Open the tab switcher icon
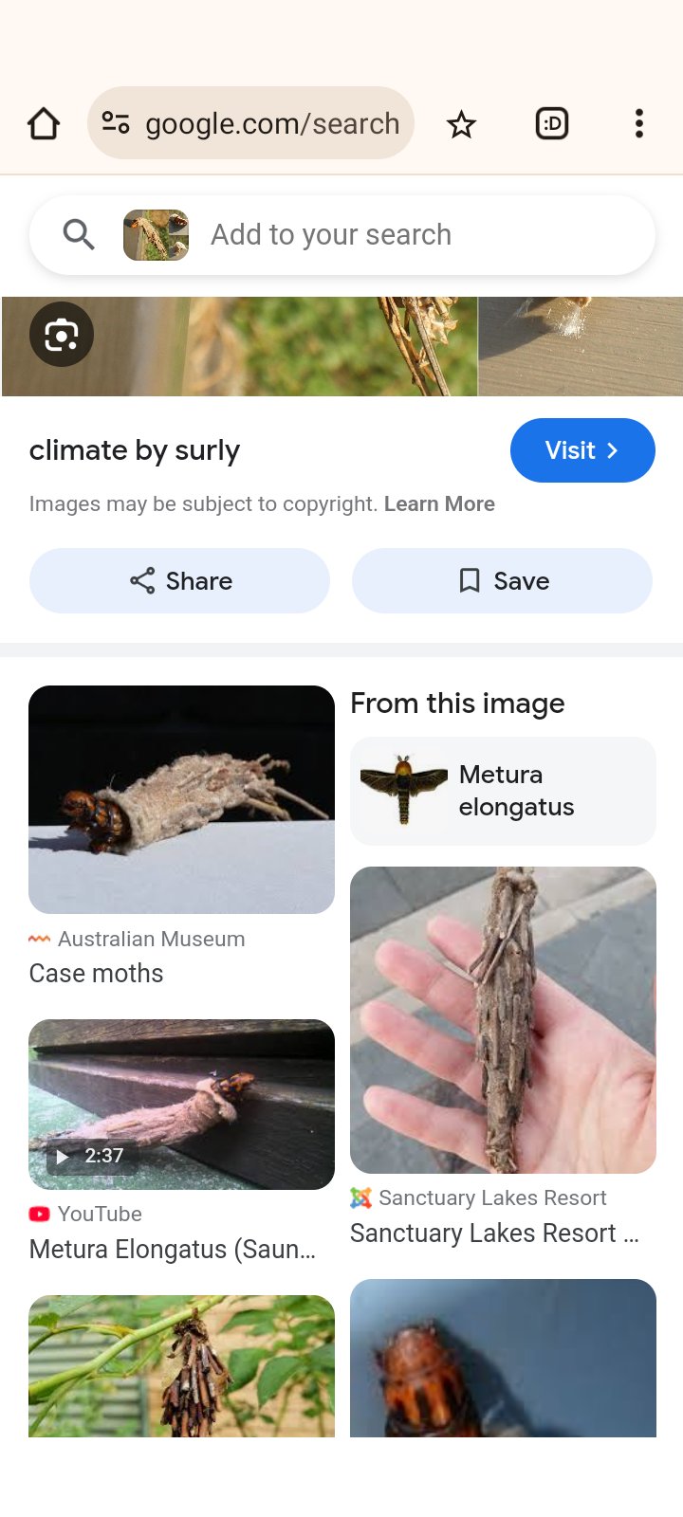Viewport: 683px width, 1517px height. 552,123
